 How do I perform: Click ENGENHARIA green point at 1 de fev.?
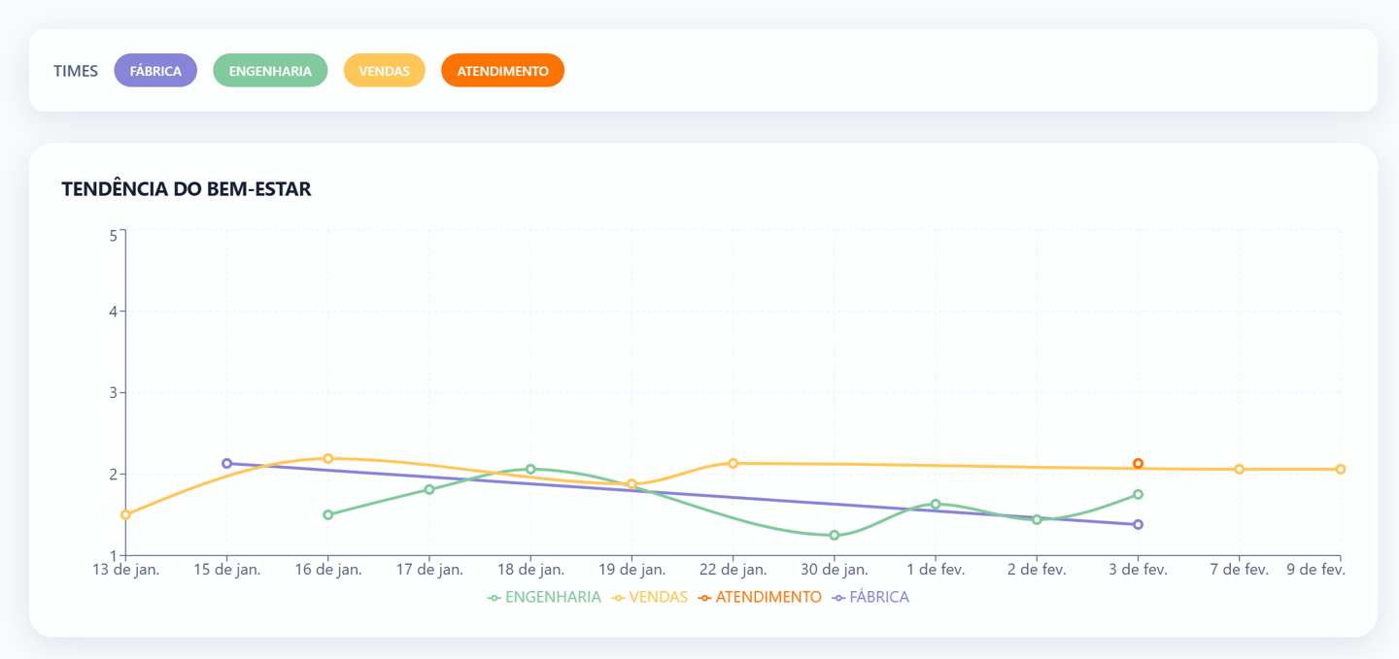point(936,505)
